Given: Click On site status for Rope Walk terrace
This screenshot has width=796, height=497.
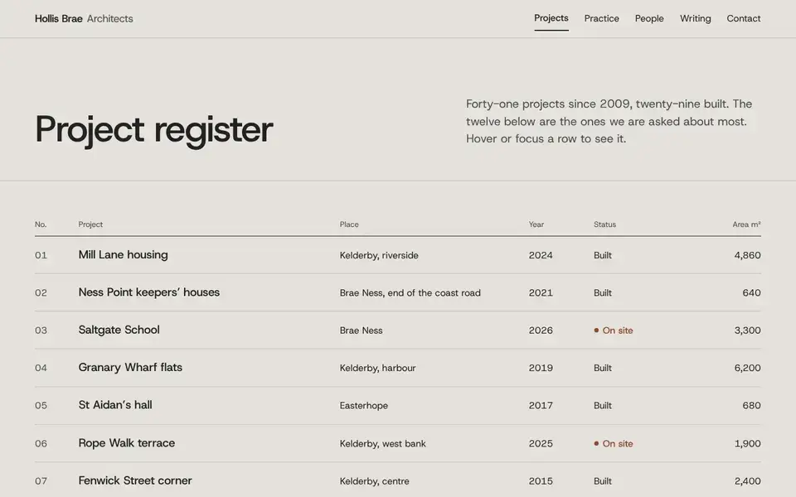Looking at the screenshot, I should [x=614, y=443].
